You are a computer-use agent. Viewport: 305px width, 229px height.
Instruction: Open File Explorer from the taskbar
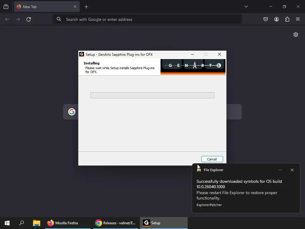pyautogui.click(x=37, y=223)
